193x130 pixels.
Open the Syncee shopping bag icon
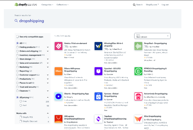tap(98, 96)
